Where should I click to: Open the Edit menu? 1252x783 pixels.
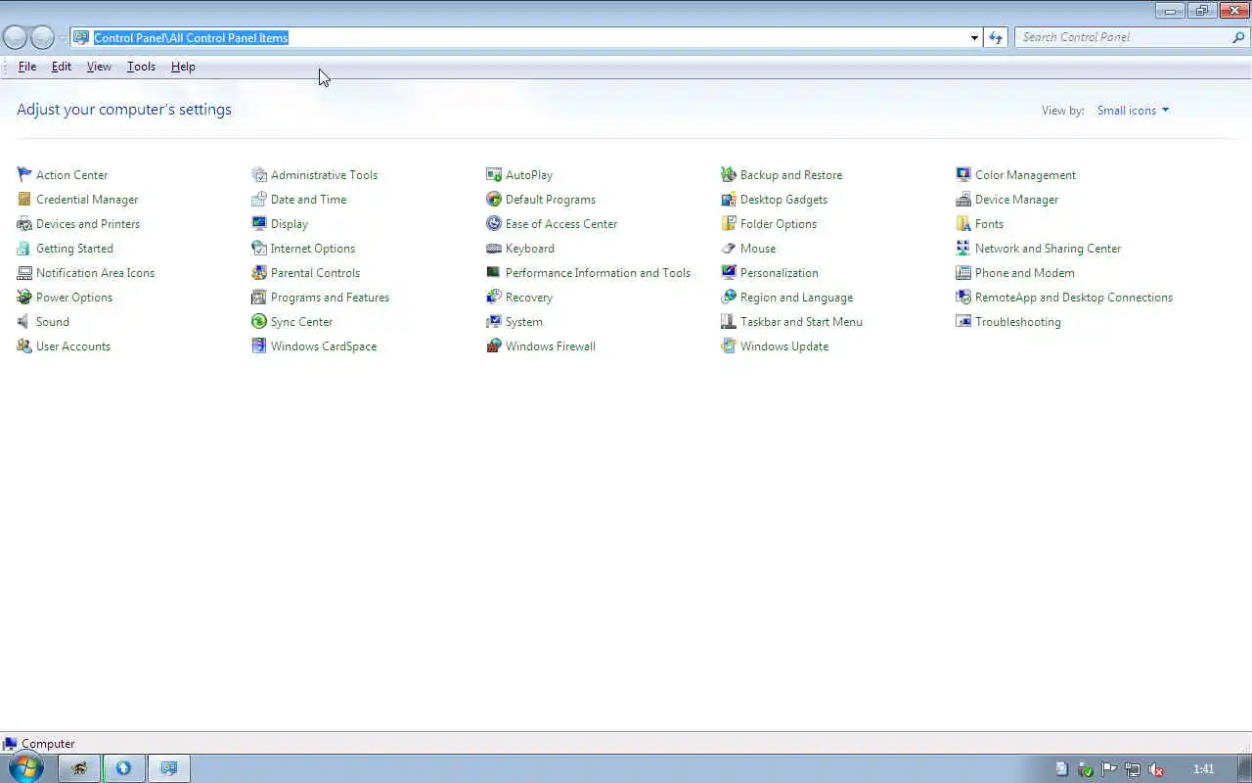click(x=62, y=67)
